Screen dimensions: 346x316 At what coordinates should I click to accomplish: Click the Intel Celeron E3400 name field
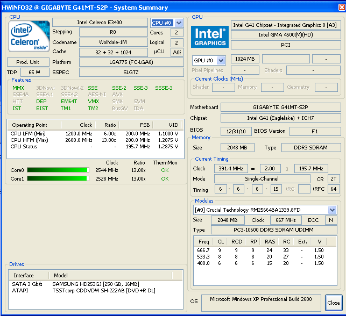[100, 22]
